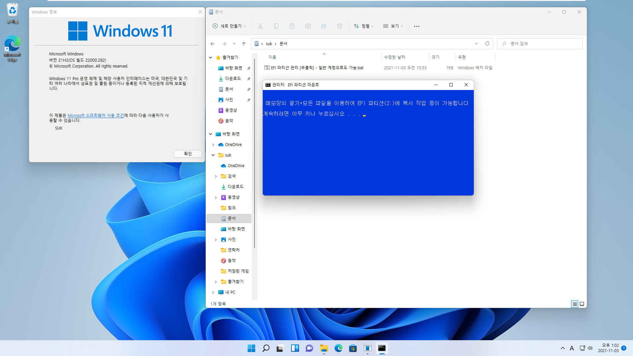Open Microsoft Edge from the taskbar

coord(338,348)
